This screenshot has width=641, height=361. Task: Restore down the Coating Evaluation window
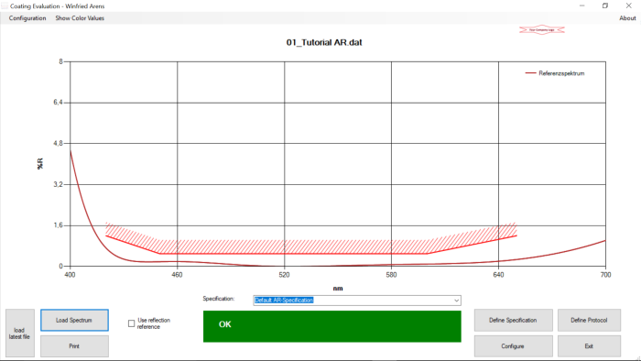605,5
